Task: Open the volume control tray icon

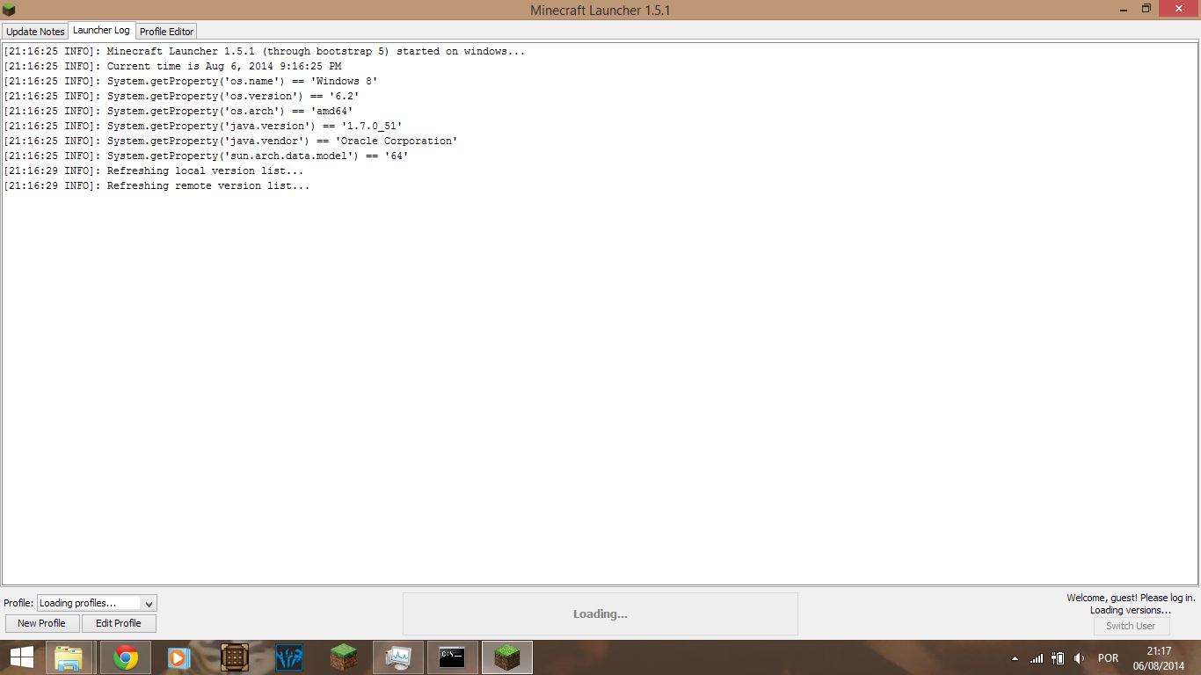Action: tap(1079, 658)
